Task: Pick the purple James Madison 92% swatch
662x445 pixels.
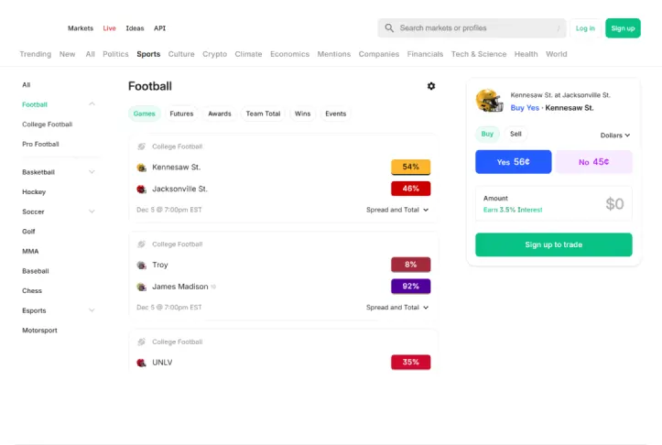Action: [410, 287]
